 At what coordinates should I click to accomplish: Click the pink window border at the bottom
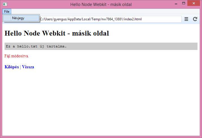[x=101, y=137]
